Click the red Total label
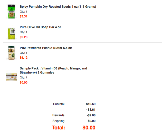Viewport: 163px width, 133px height. [58, 128]
